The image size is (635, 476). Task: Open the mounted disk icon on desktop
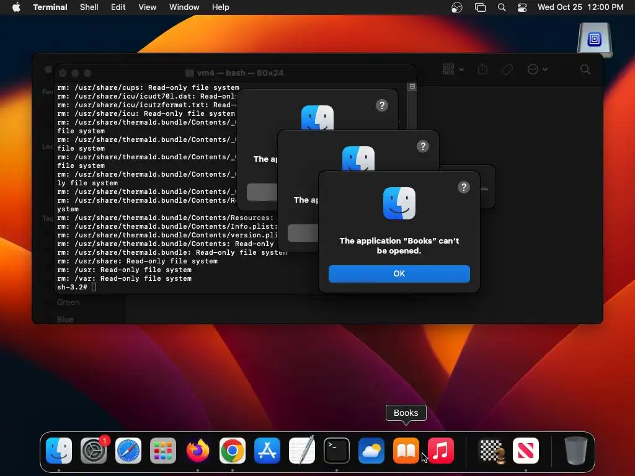coord(595,40)
